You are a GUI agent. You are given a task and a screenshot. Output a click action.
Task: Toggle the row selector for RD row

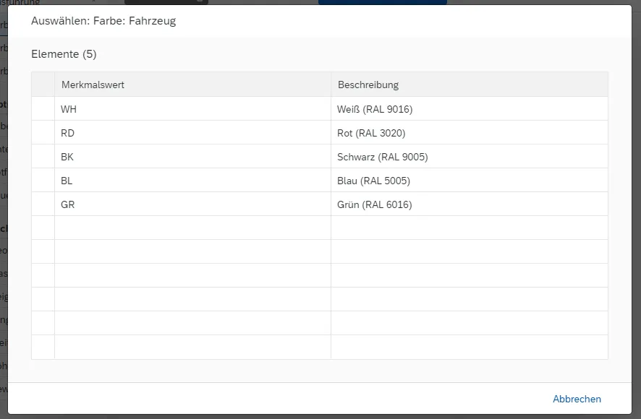43,133
